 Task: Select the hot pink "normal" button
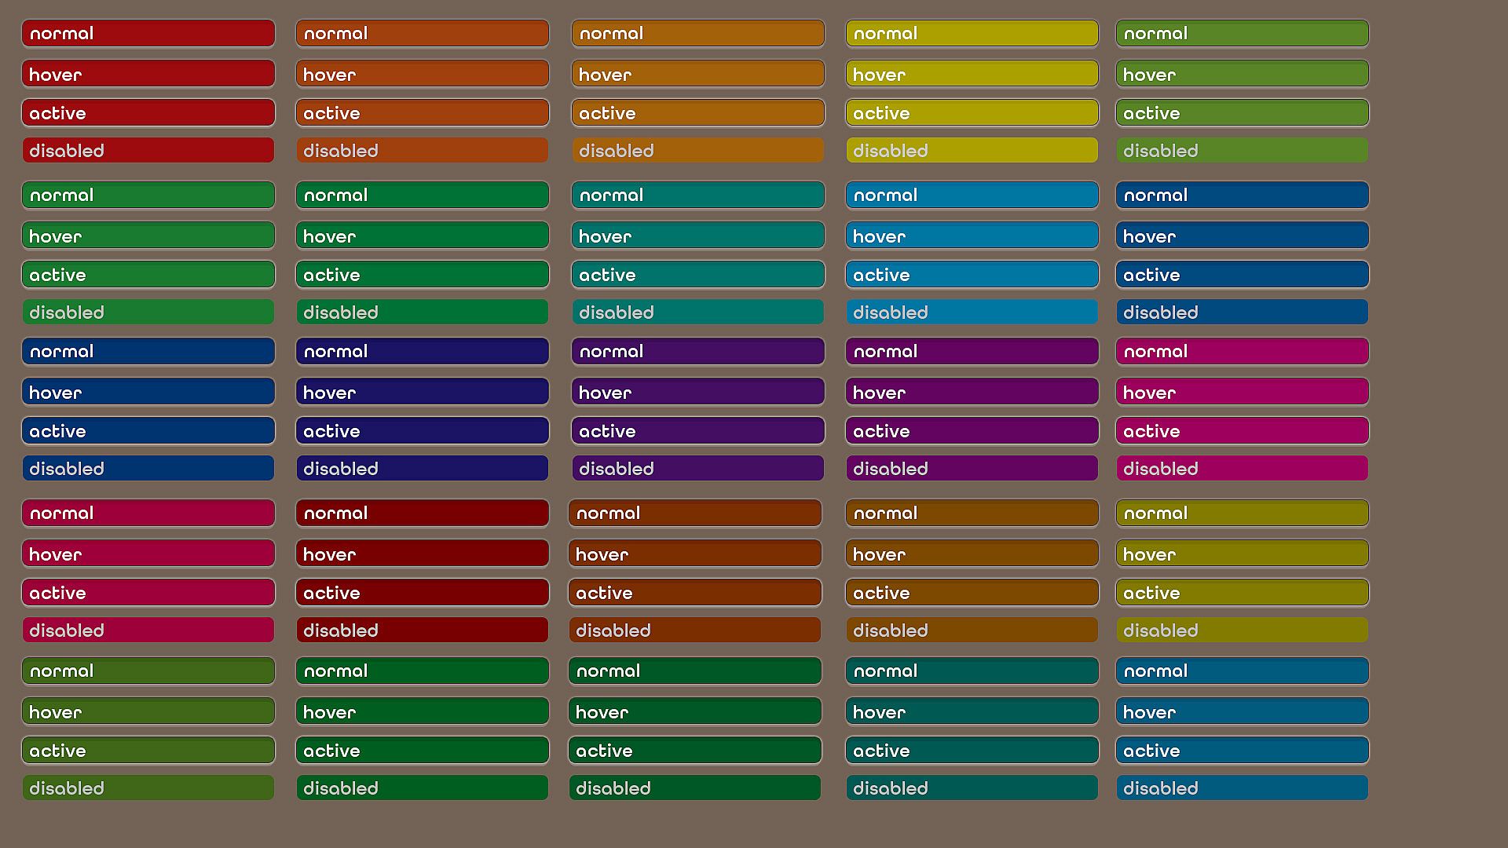1242,352
